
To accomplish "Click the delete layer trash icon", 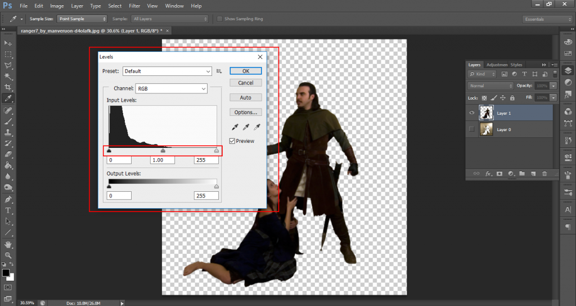I will tap(544, 173).
